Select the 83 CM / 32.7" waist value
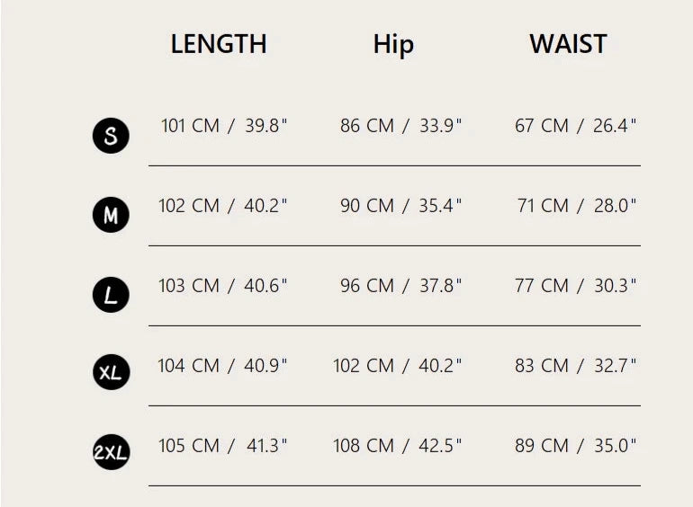 pyautogui.click(x=575, y=366)
